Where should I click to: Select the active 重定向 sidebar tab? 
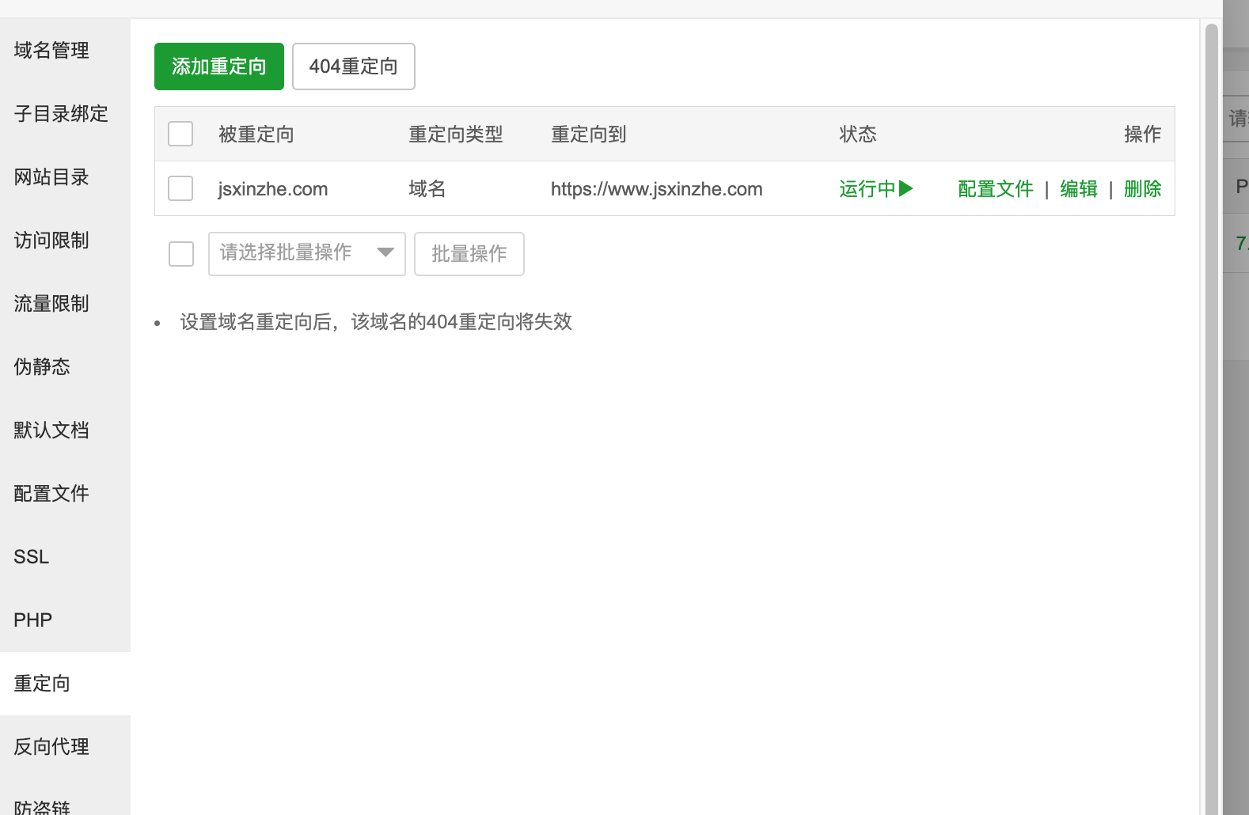[65, 684]
